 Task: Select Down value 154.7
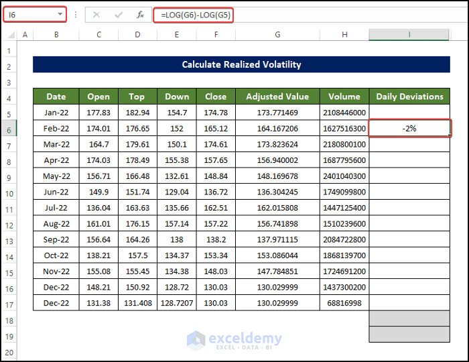[177, 113]
